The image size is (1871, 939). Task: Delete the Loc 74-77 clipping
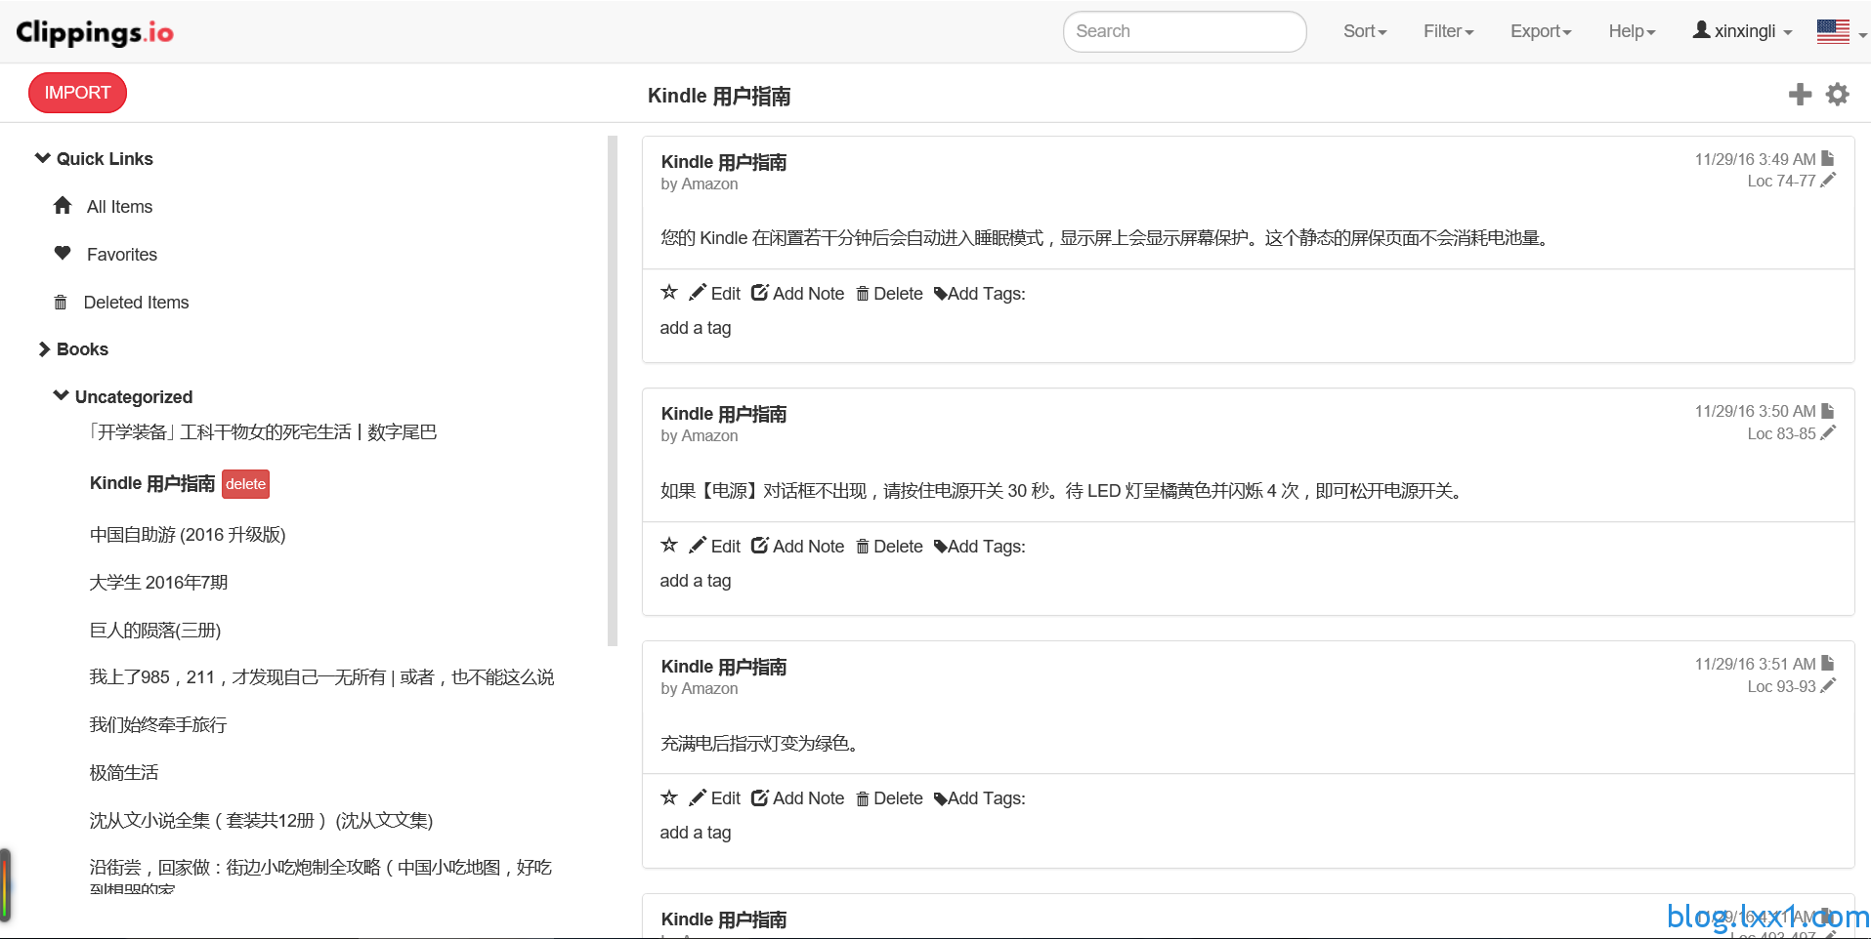(x=889, y=294)
